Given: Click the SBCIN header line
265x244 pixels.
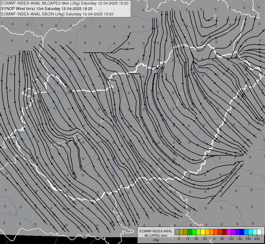Looking at the screenshot, I should [57, 14].
